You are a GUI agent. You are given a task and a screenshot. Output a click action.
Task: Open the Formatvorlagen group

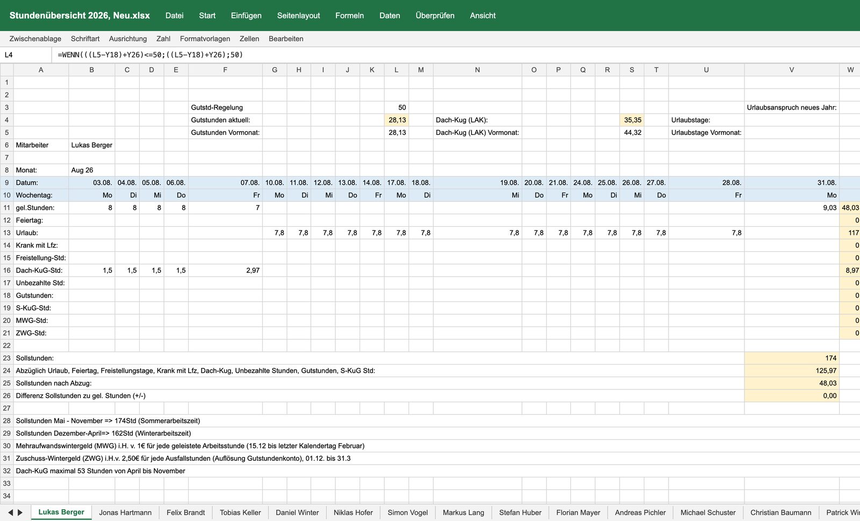click(x=205, y=39)
